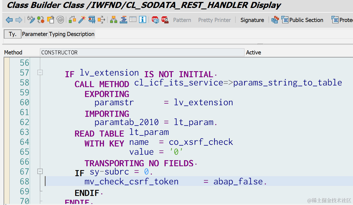Click line number 60 in the gutter
Viewport: 353px width, 205px height.
tap(25, 102)
